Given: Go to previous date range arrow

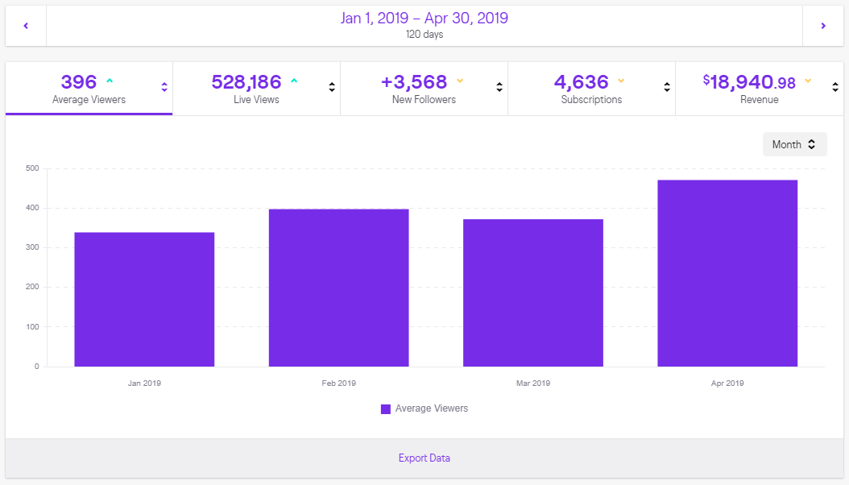Looking at the screenshot, I should coord(26,26).
